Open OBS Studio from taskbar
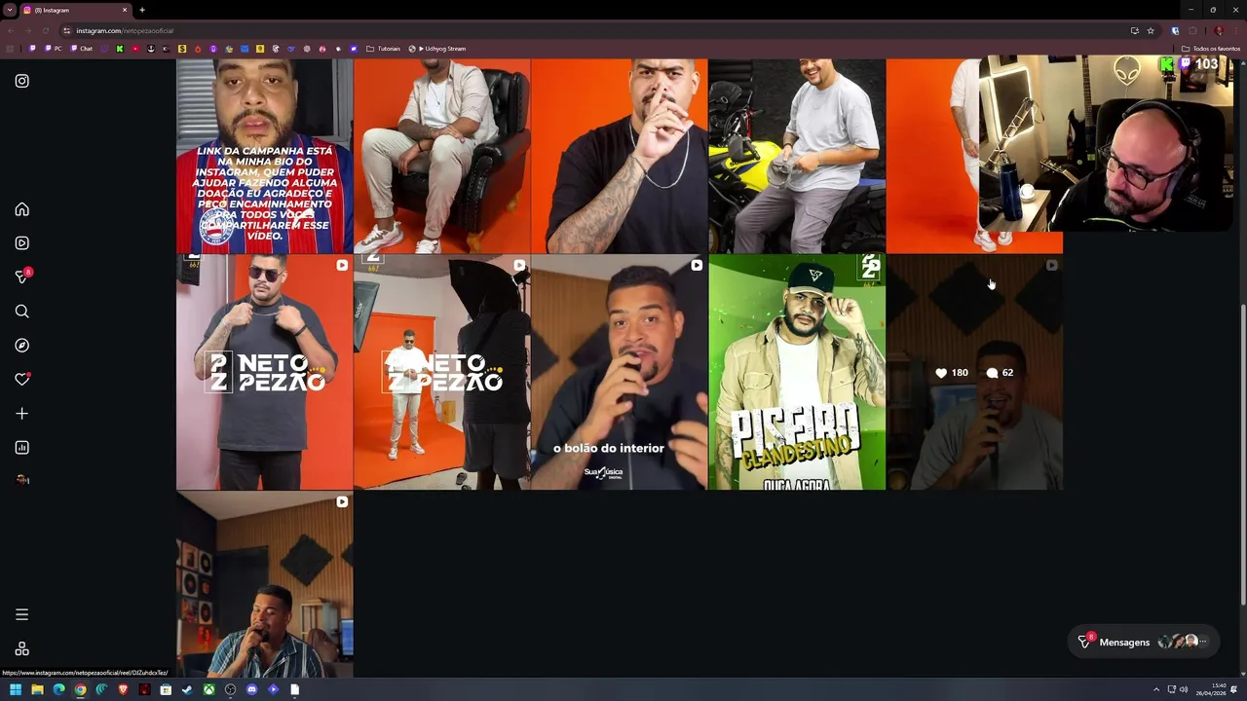 click(230, 689)
